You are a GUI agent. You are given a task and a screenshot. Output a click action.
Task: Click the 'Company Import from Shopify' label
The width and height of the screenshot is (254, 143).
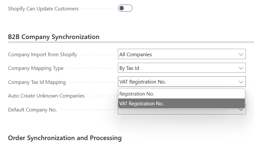click(x=42, y=55)
